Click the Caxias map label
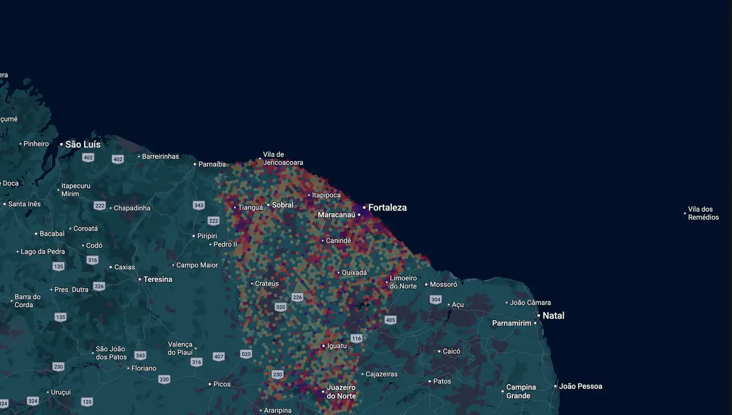This screenshot has width=732, height=415. pyautogui.click(x=124, y=267)
